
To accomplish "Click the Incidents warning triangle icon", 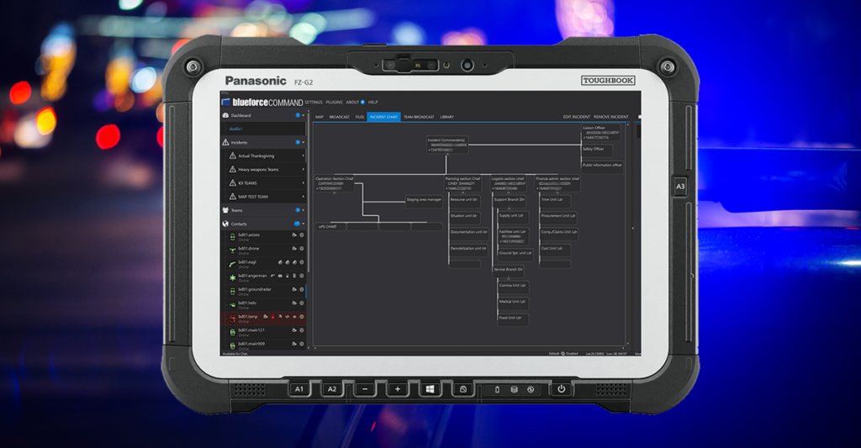I will [x=225, y=142].
